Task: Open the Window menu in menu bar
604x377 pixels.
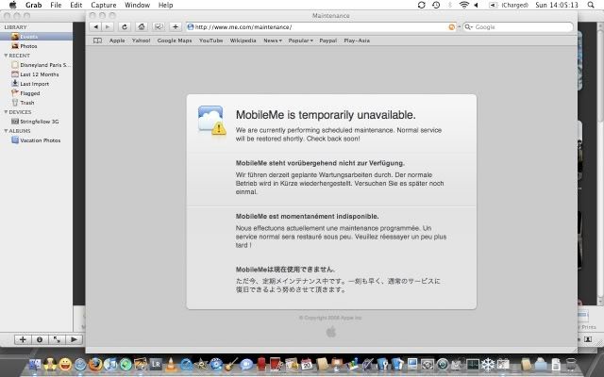Action: pos(137,6)
